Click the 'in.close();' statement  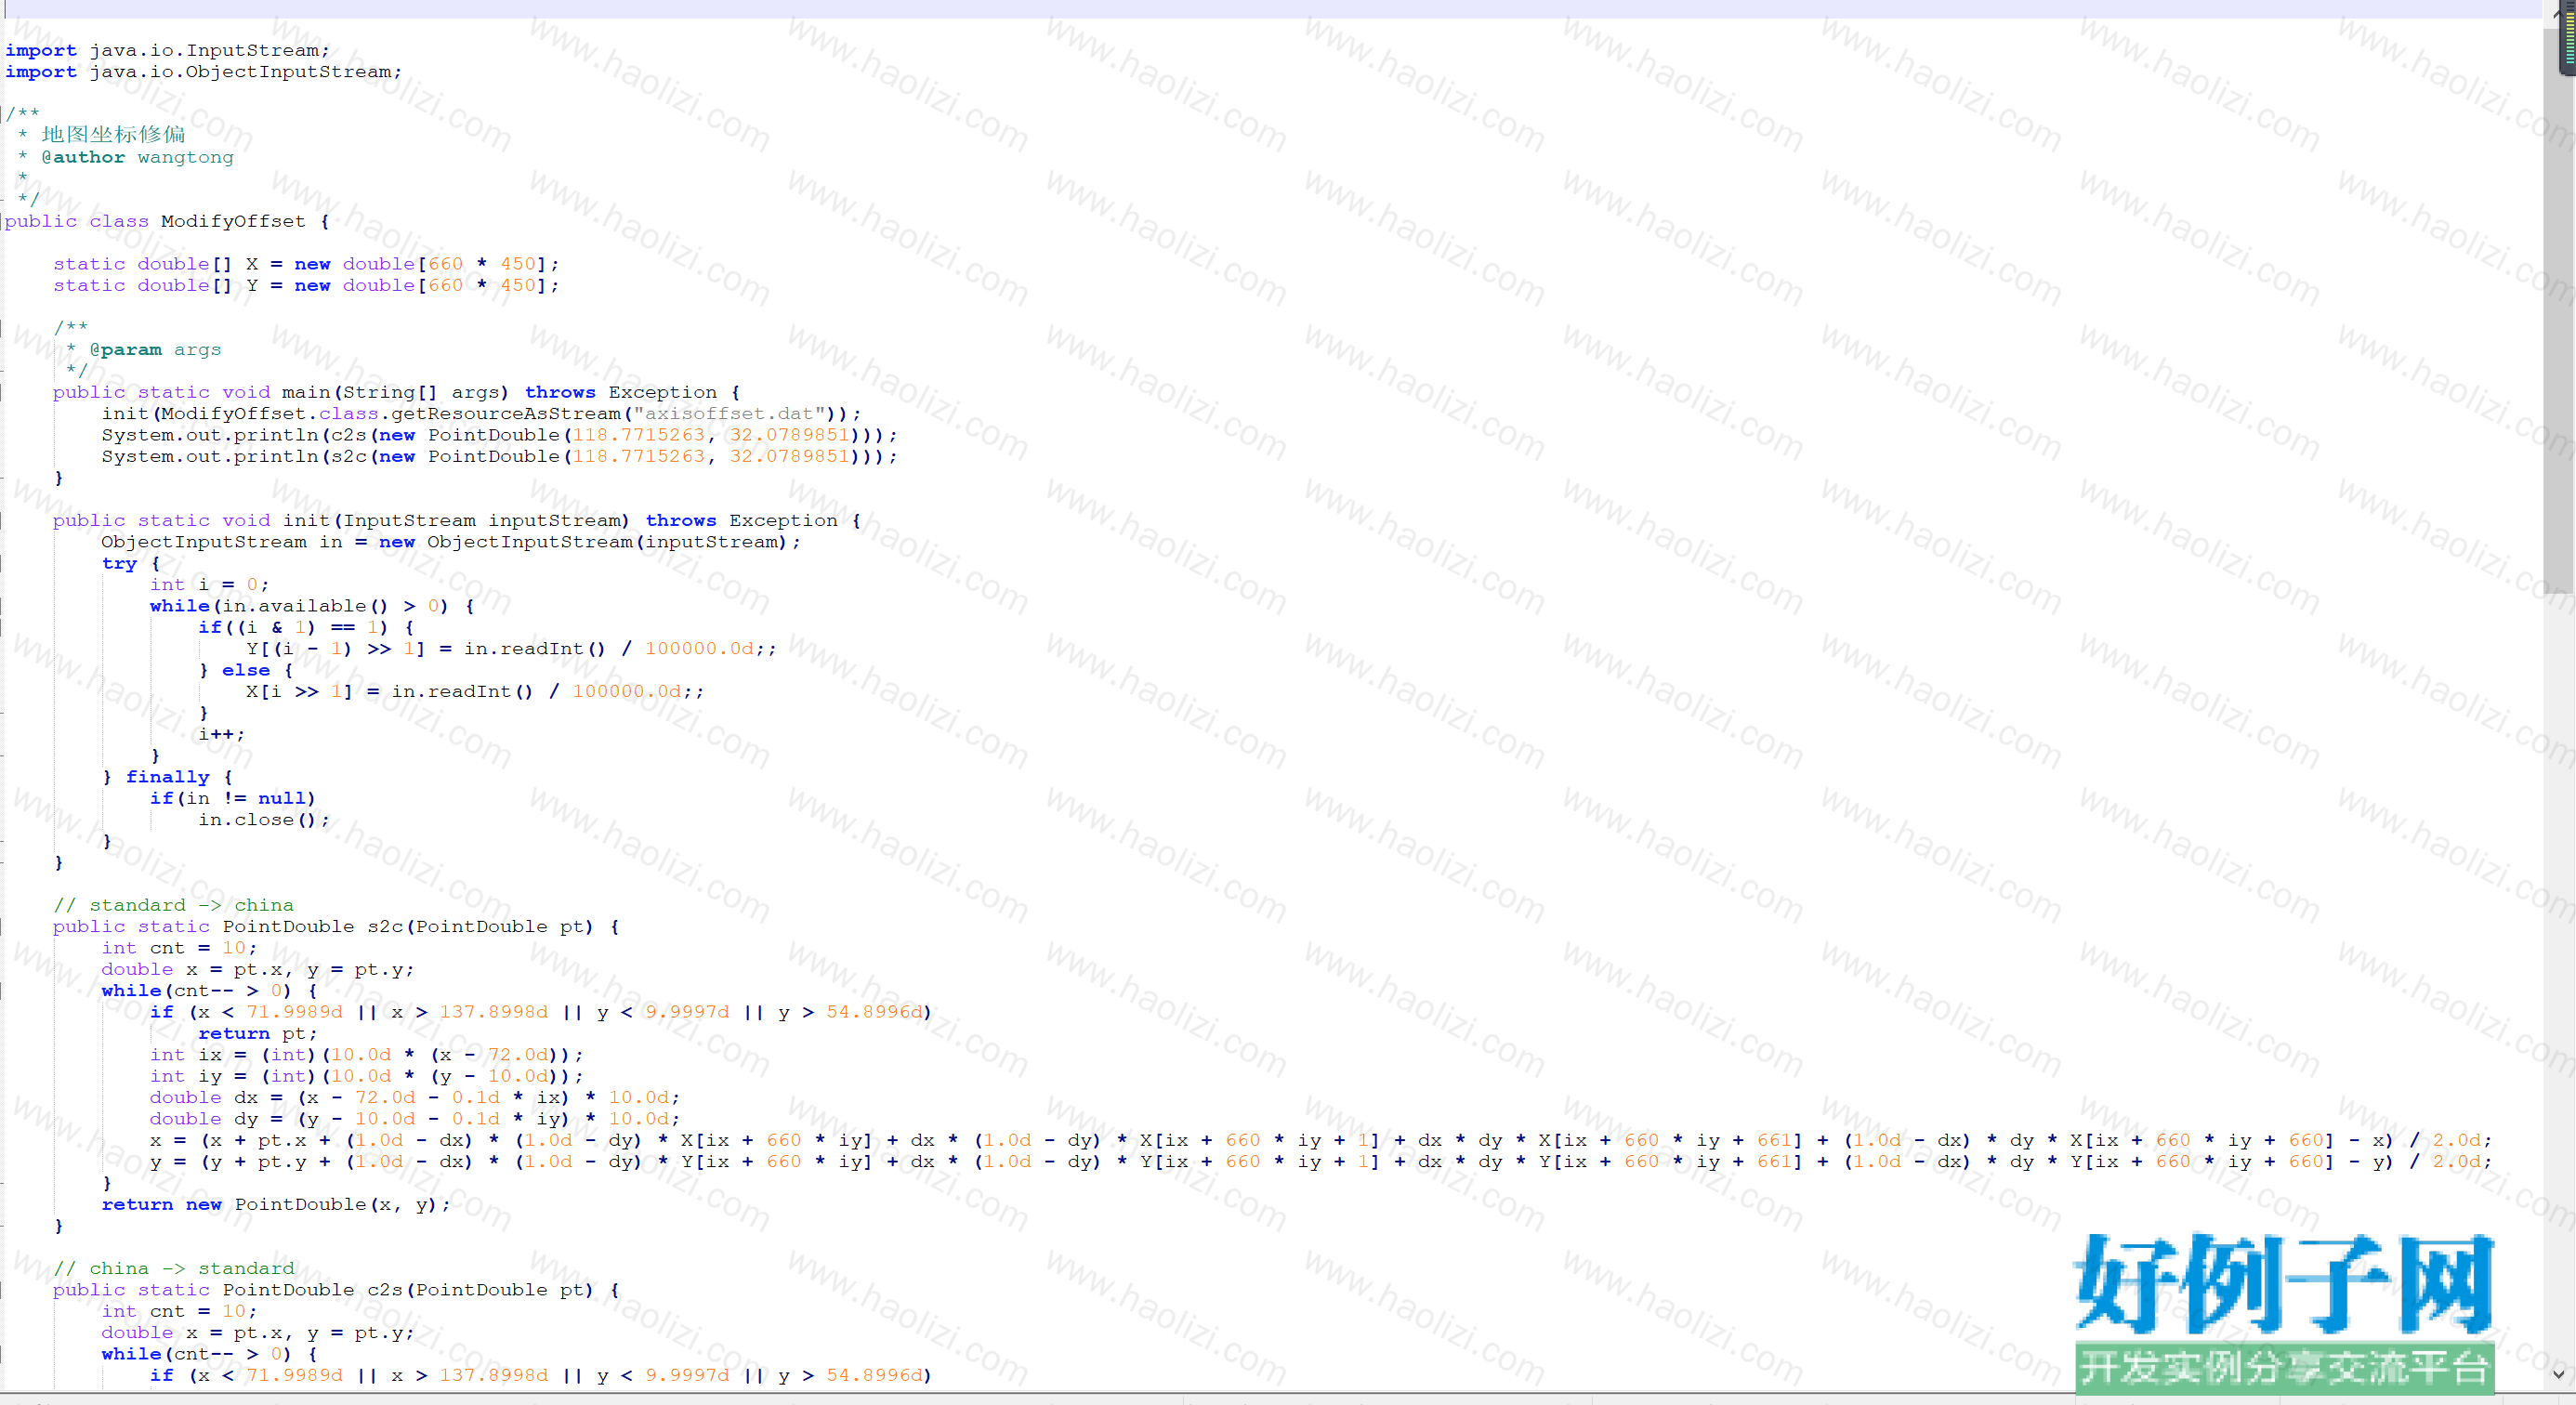click(264, 820)
